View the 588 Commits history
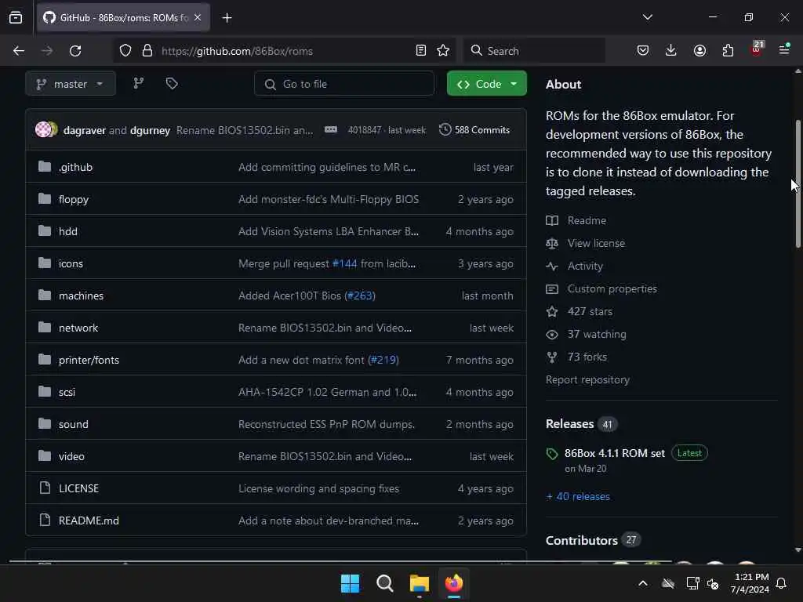The width and height of the screenshot is (803, 602). [474, 130]
